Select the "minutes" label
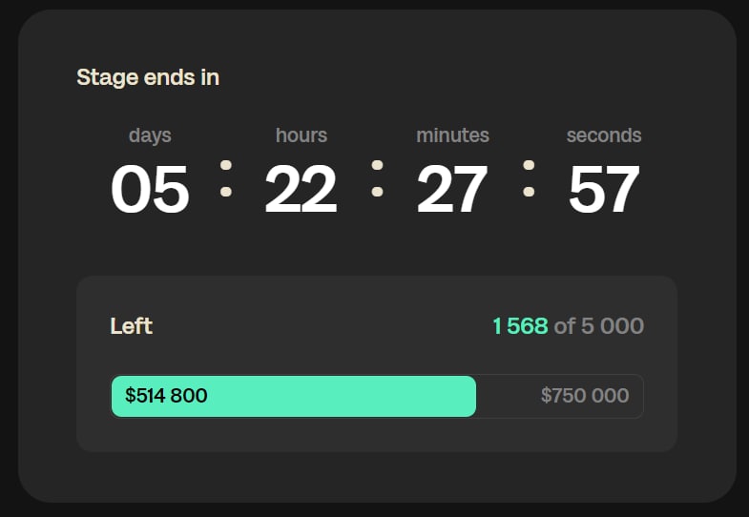Viewport: 749px width, 517px height. (452, 135)
